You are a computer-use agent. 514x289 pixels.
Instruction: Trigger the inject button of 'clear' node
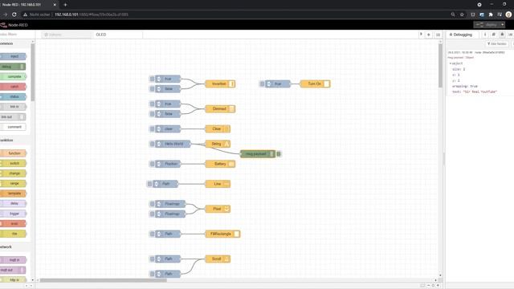point(152,128)
